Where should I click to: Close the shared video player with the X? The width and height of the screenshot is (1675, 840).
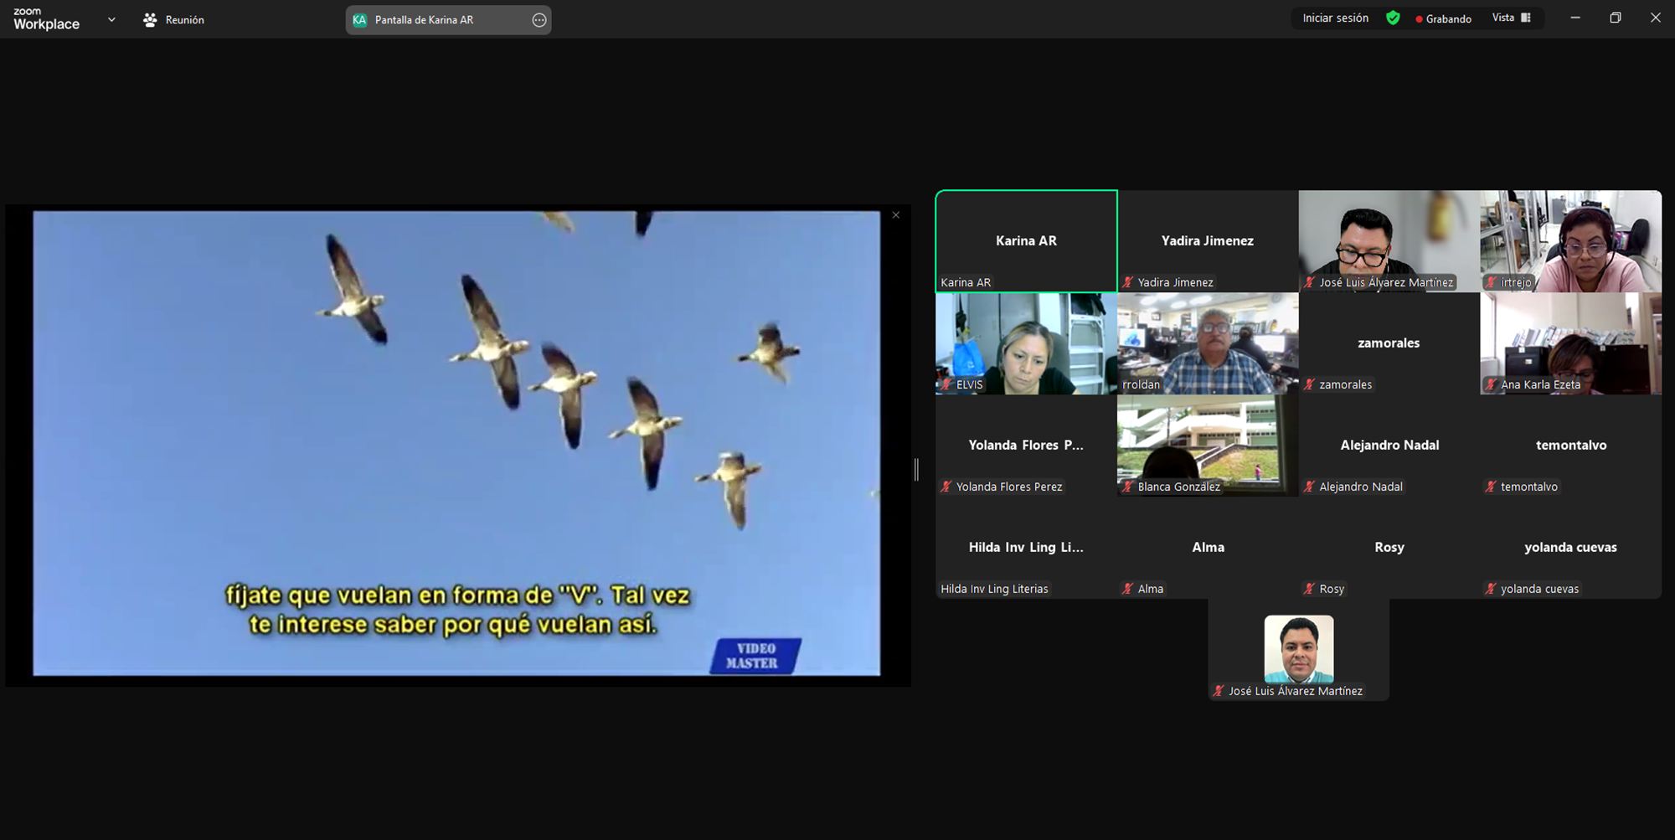tap(896, 215)
